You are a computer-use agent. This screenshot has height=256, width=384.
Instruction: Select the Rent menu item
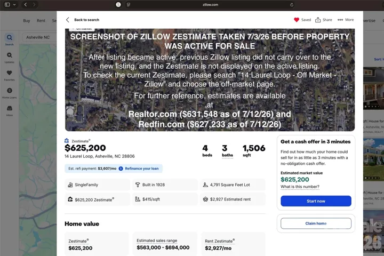(x=41, y=21)
